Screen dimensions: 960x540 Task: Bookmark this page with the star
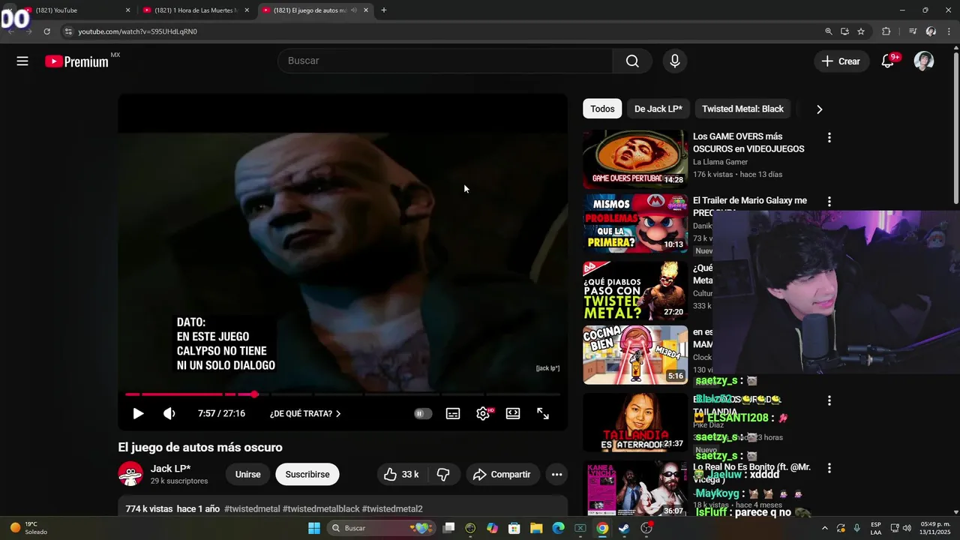point(861,31)
